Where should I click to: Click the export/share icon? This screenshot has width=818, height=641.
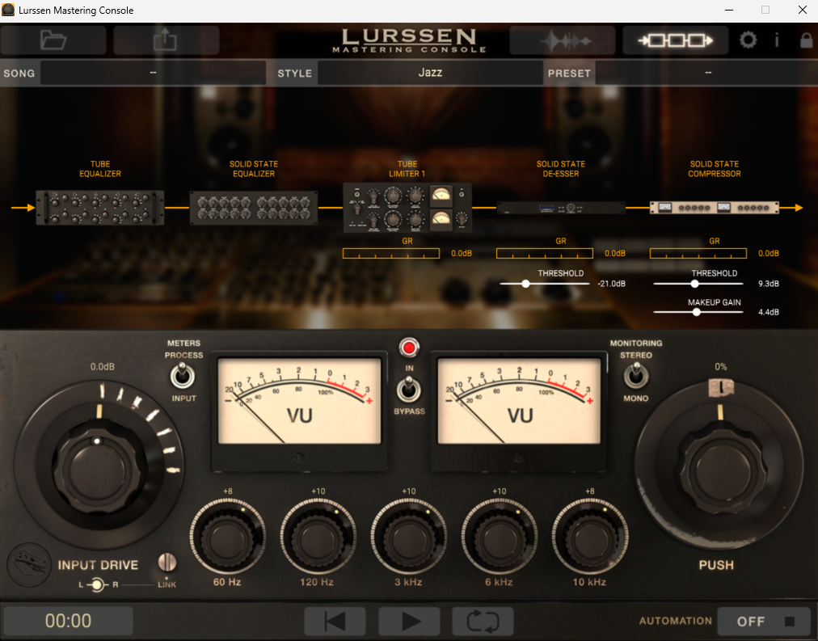pyautogui.click(x=166, y=40)
